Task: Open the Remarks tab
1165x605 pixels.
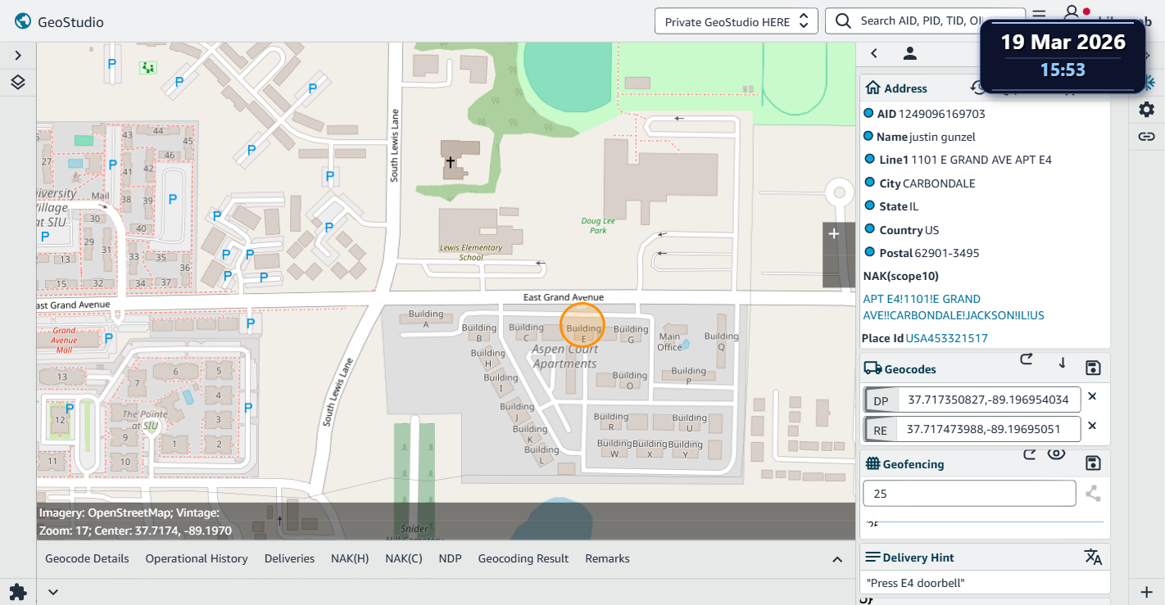Action: (x=607, y=558)
